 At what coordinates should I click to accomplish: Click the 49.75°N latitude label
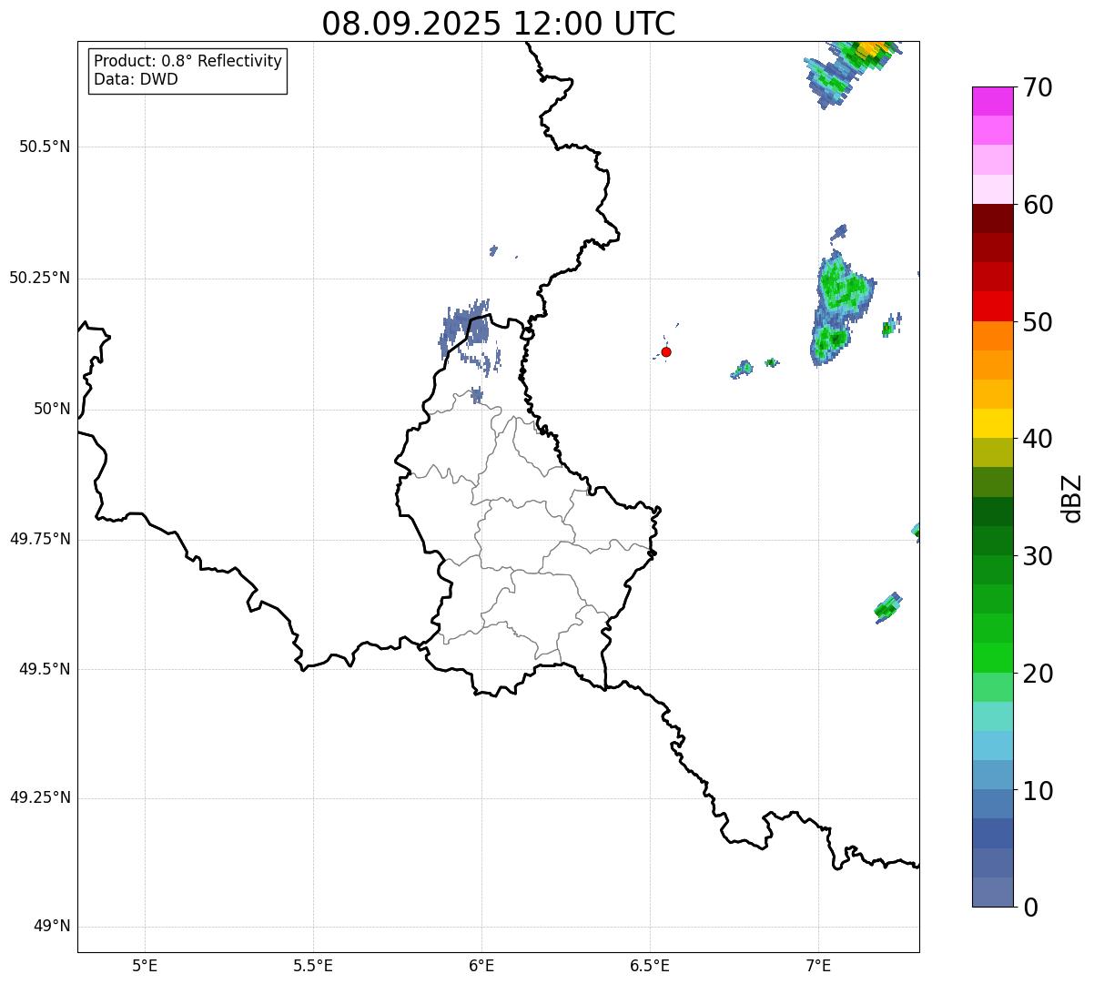pos(40,539)
